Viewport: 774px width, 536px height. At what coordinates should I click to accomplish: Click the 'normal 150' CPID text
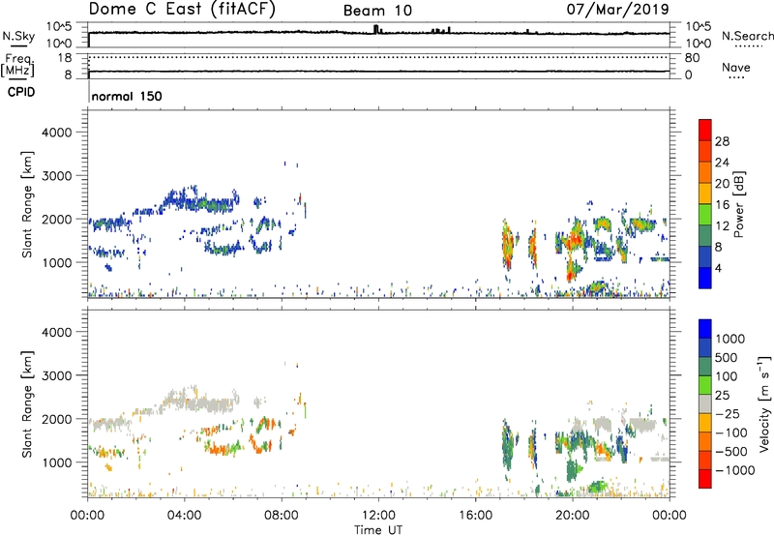pos(127,96)
